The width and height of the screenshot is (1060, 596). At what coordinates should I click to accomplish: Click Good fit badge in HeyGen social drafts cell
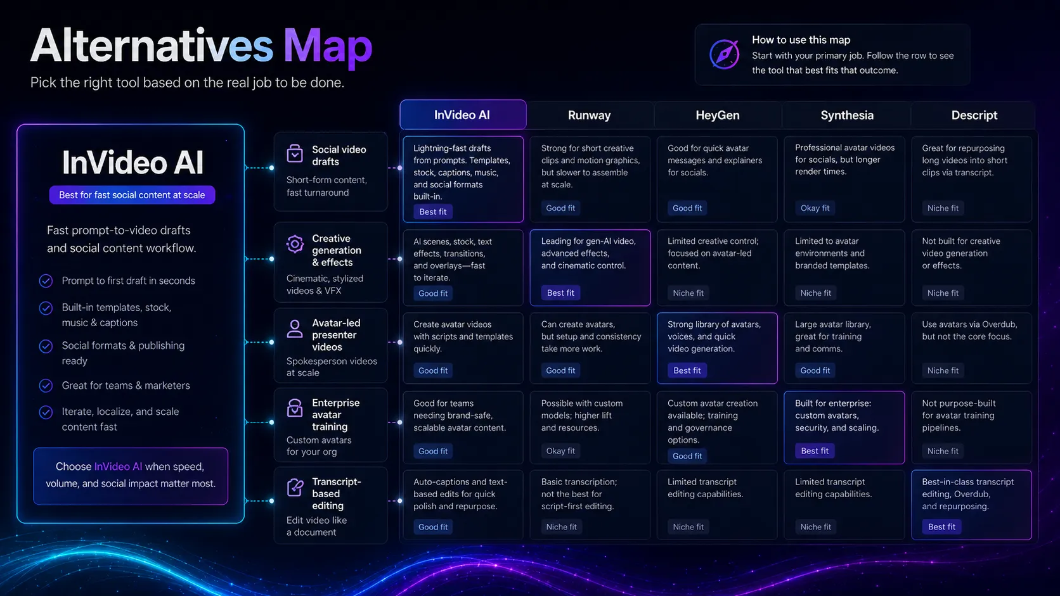[x=687, y=208]
